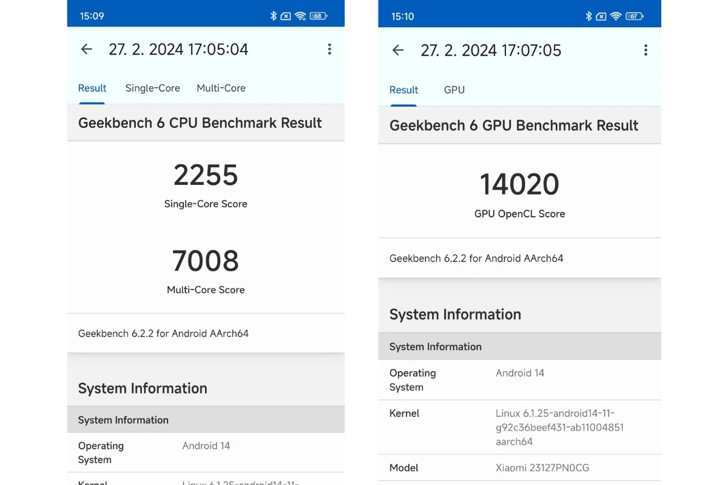
Task: Open overflow menu on CPU result screen
Action: click(x=329, y=49)
